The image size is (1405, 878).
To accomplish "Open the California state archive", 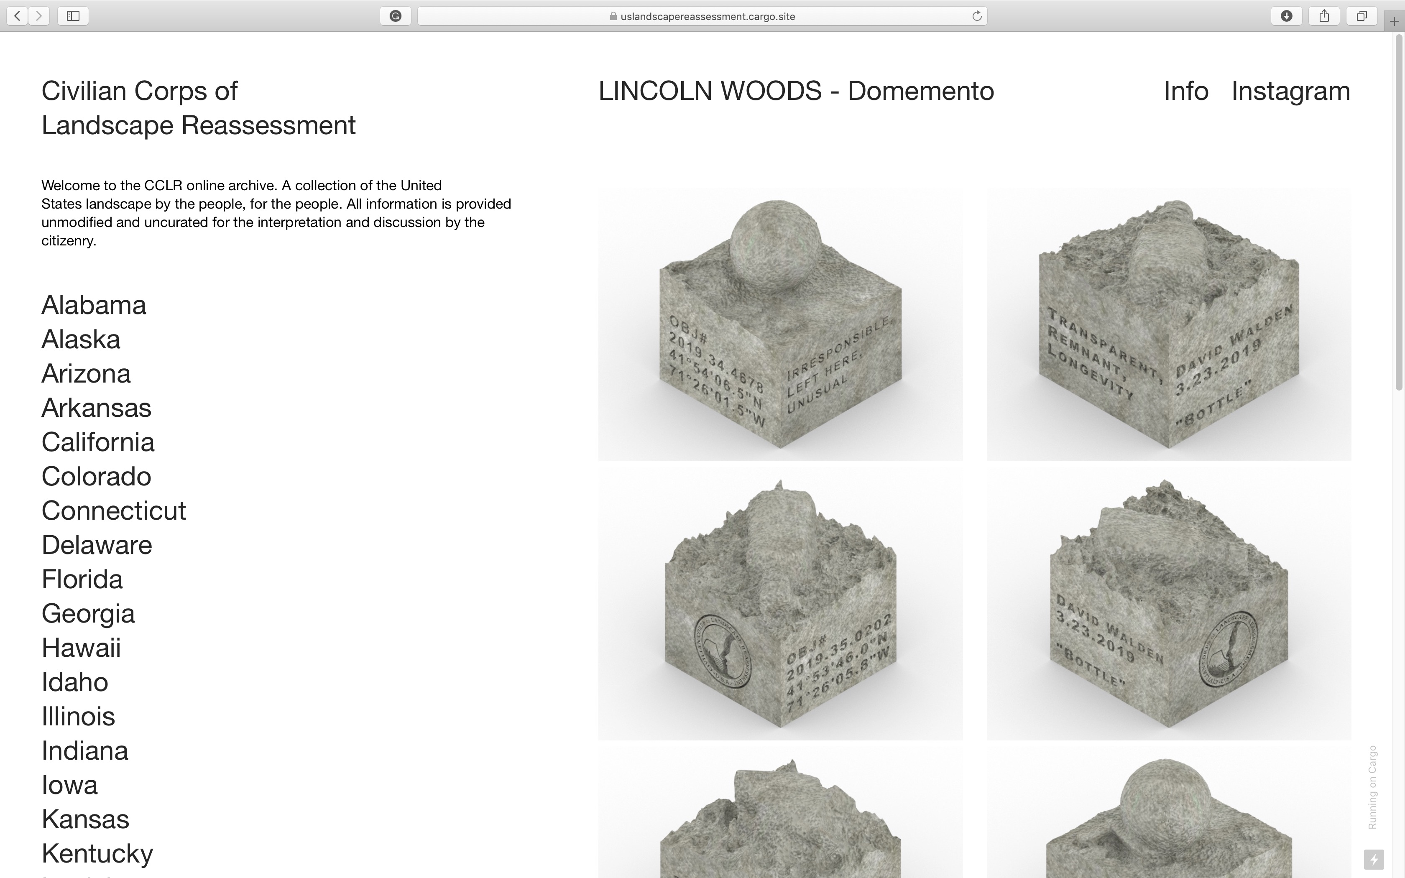I will [98, 442].
